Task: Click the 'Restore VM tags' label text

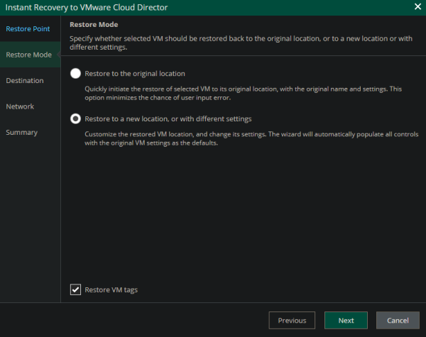Action: pos(109,289)
